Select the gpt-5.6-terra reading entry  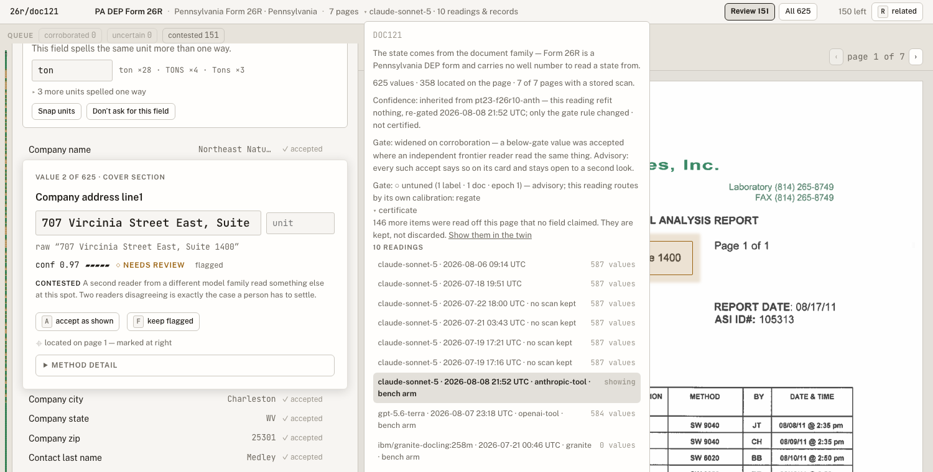[506, 419]
